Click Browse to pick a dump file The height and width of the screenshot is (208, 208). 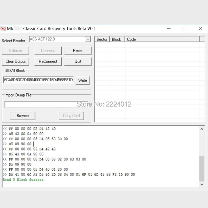[x=23, y=116]
